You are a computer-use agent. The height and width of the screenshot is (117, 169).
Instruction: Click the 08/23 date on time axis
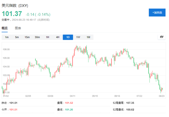[x=161, y=96]
